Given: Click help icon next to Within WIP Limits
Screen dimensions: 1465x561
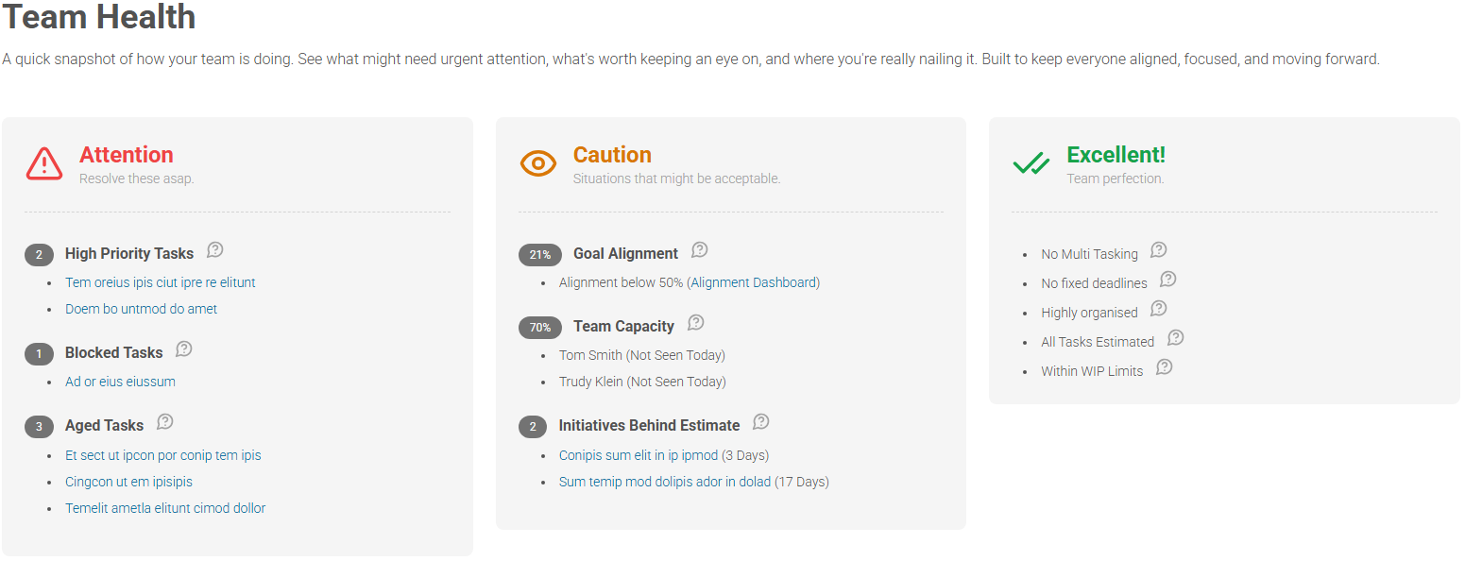Looking at the screenshot, I should (x=1165, y=367).
